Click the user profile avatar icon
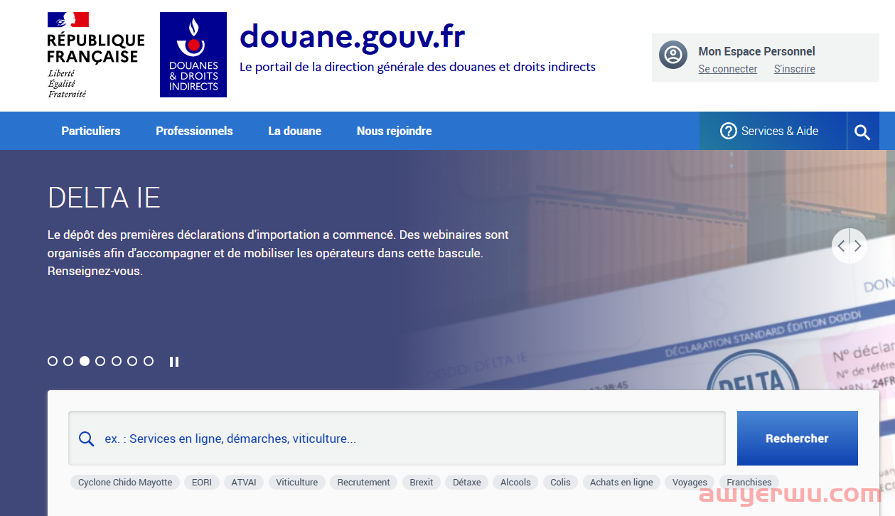The height and width of the screenshot is (516, 895). pos(672,55)
